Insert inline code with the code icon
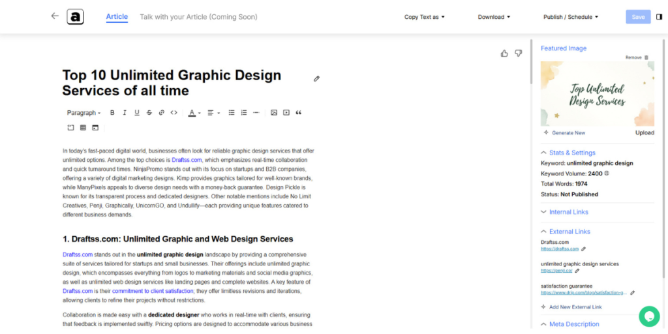This screenshot has width=668, height=334. [174, 112]
